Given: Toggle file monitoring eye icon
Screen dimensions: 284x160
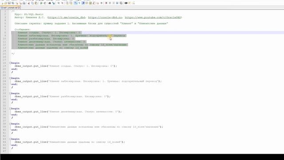Looking at the screenshot, I should coord(102,3).
